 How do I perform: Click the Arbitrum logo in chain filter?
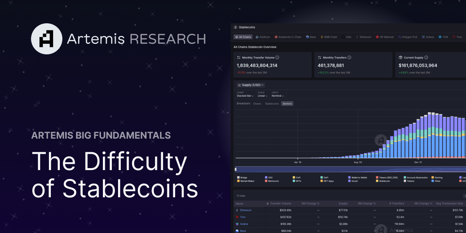coord(257,37)
